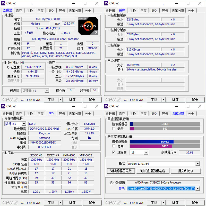Open the thread count 16 dropdown

(x=146, y=152)
